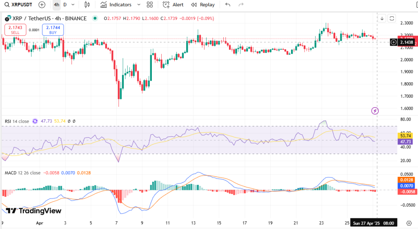The width and height of the screenshot is (418, 229).
Task: Click the RSI value 47.73 in legend
Action: point(47,121)
